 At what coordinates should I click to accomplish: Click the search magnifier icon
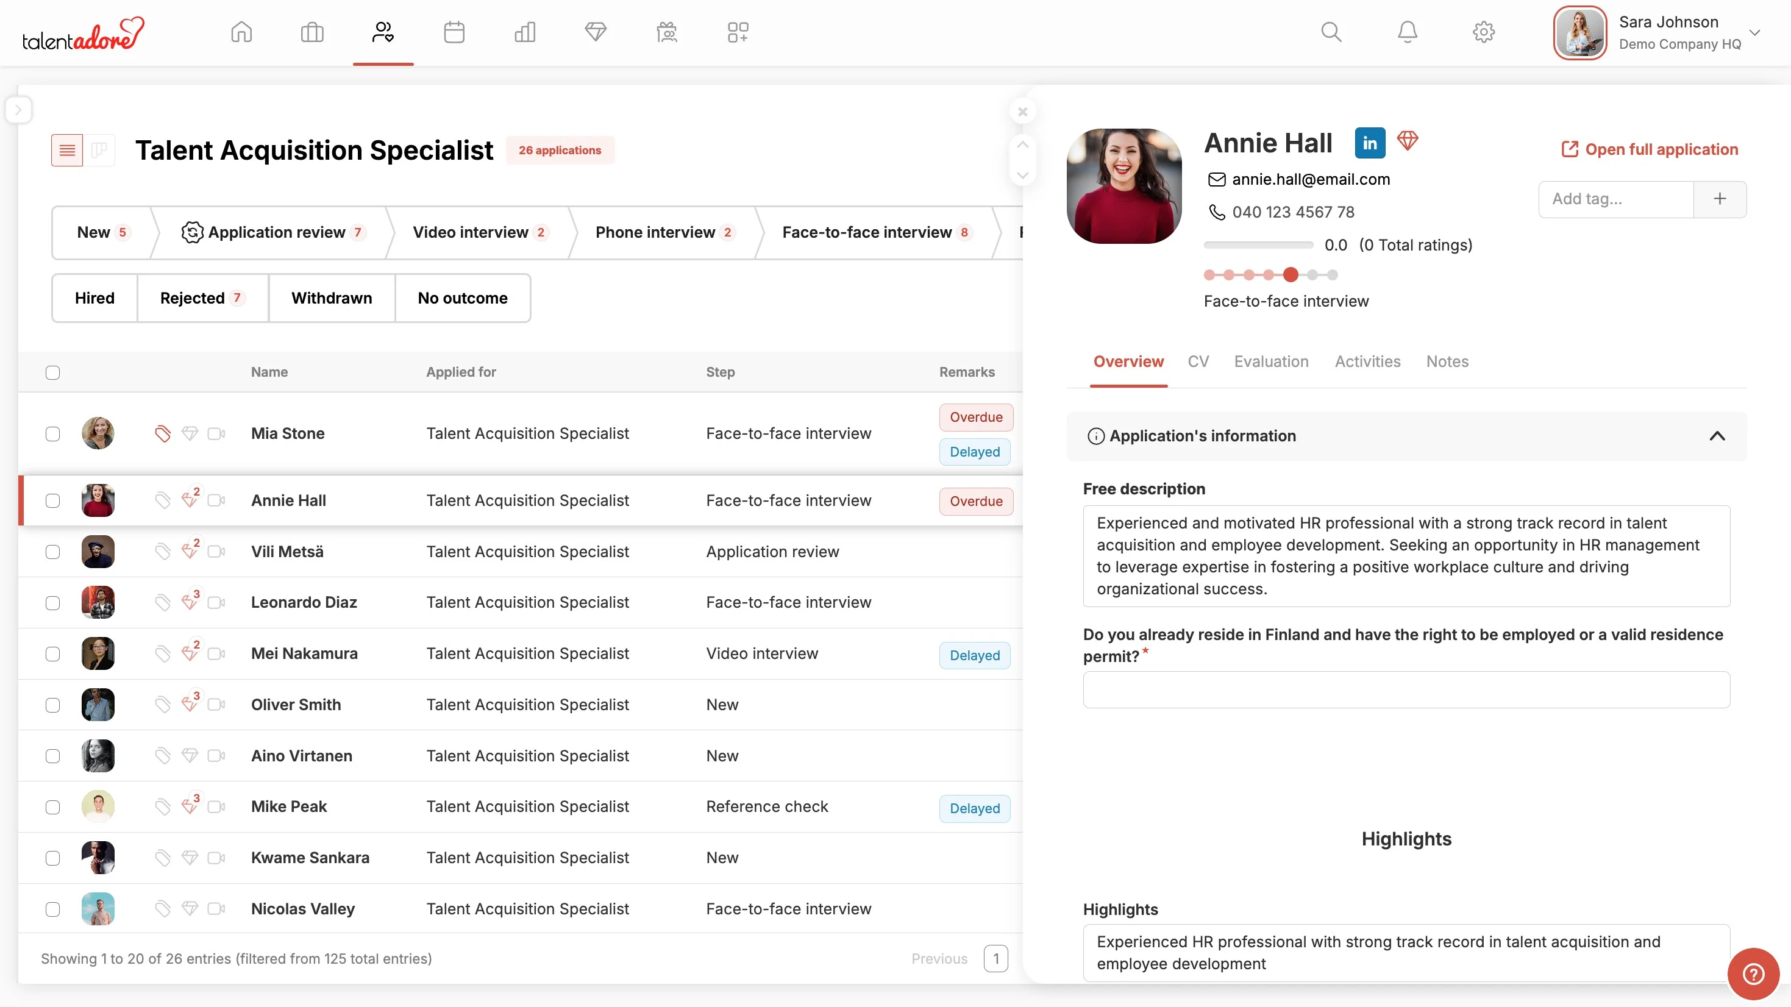pos(1331,32)
